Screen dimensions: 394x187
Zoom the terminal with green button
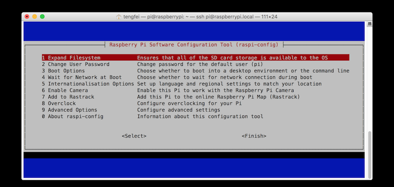42,17
